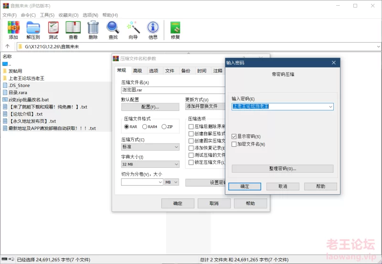
Task: Open the Info (信息) icon
Action: coord(153,30)
